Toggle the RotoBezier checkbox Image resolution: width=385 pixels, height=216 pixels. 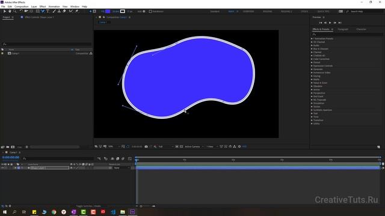150,11
